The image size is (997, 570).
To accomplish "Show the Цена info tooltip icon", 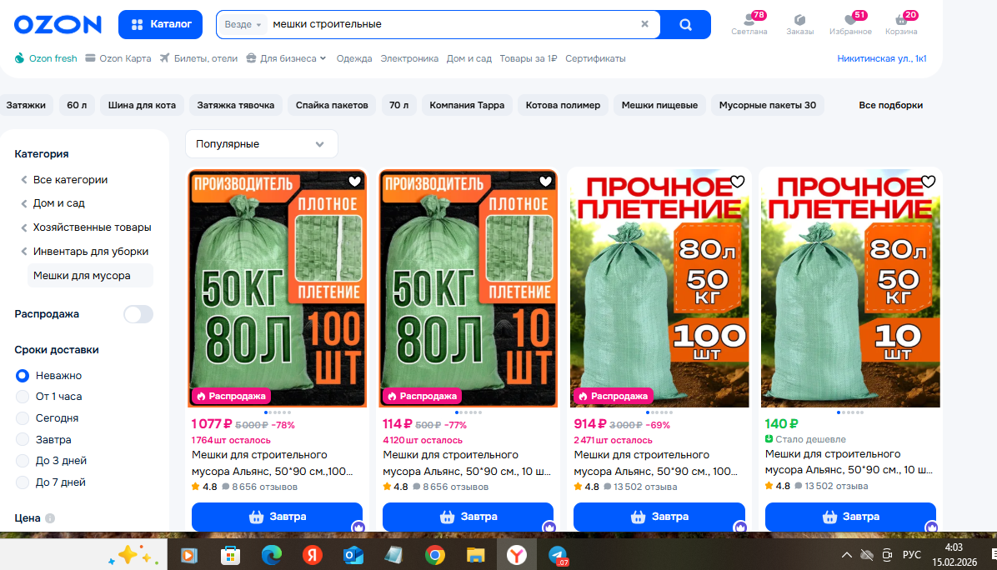I will (x=50, y=517).
